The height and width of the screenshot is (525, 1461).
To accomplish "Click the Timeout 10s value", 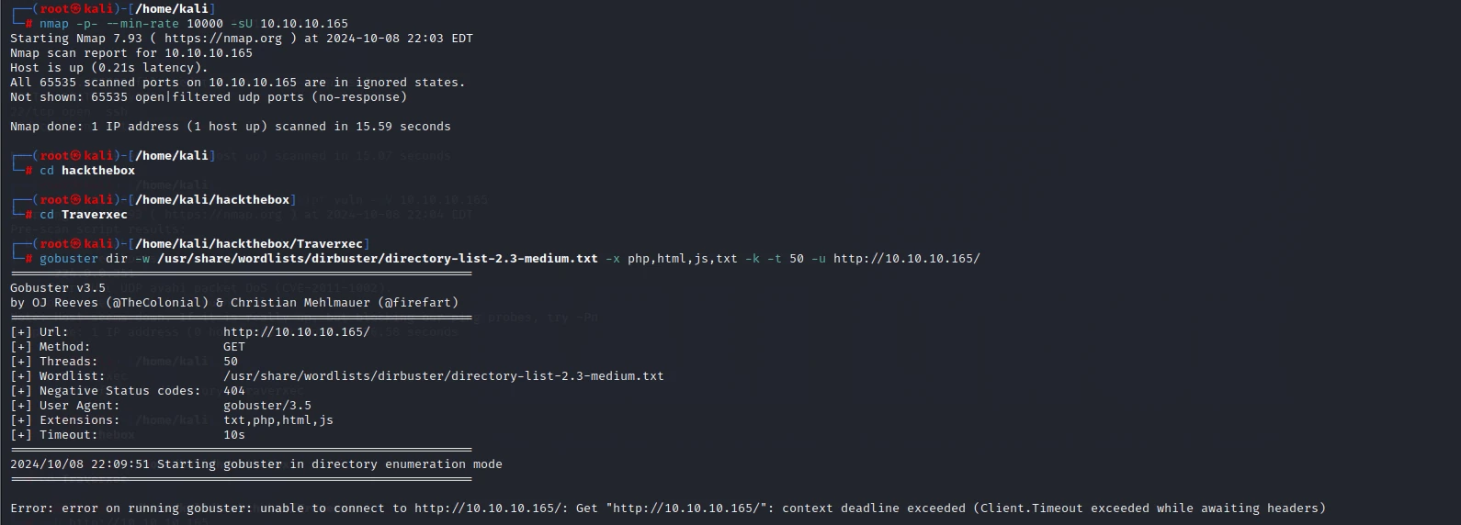I will pyautogui.click(x=234, y=435).
